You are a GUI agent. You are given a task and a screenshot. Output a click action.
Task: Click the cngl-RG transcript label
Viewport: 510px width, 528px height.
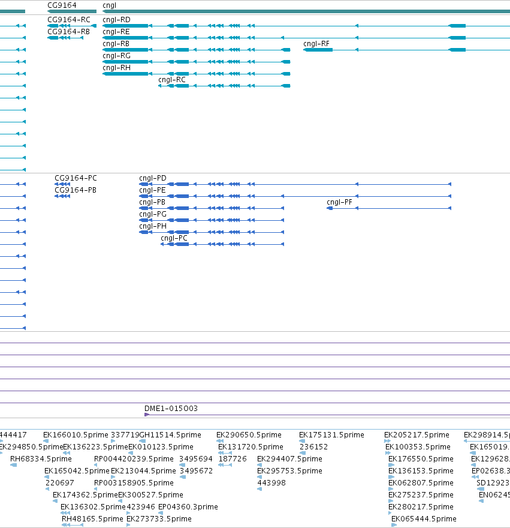pos(116,56)
